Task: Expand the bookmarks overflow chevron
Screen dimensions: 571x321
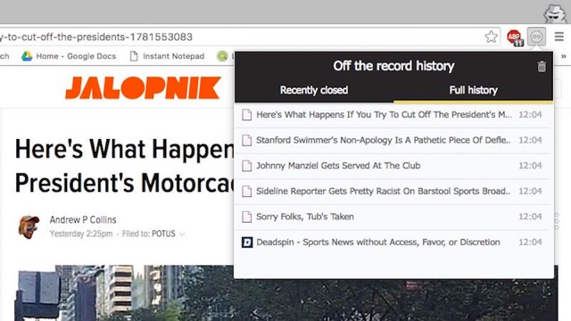Action: tap(563, 56)
